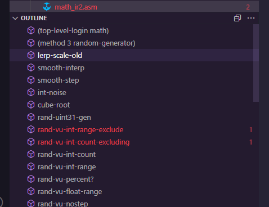
Task: Click the symbol icon next to cube-root
Action: coord(31,105)
